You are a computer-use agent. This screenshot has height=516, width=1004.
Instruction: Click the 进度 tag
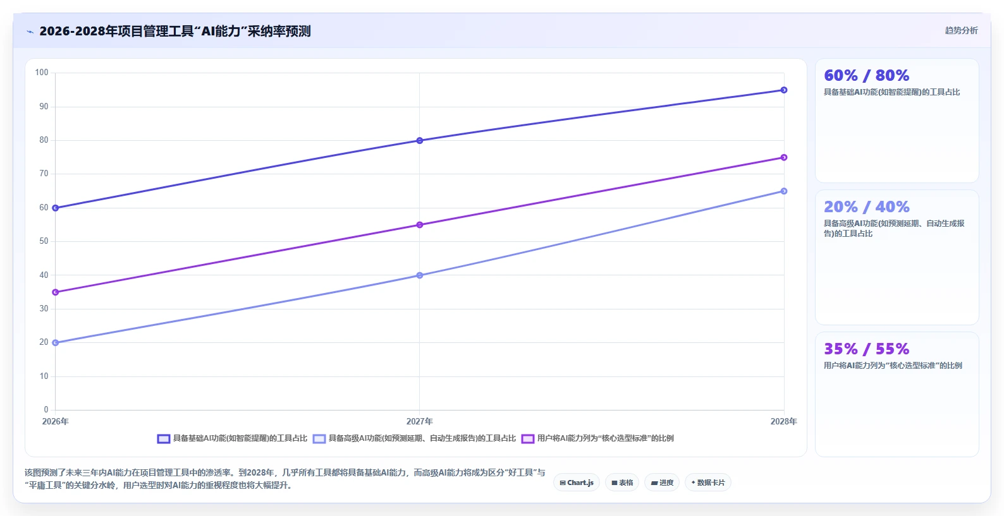point(662,483)
